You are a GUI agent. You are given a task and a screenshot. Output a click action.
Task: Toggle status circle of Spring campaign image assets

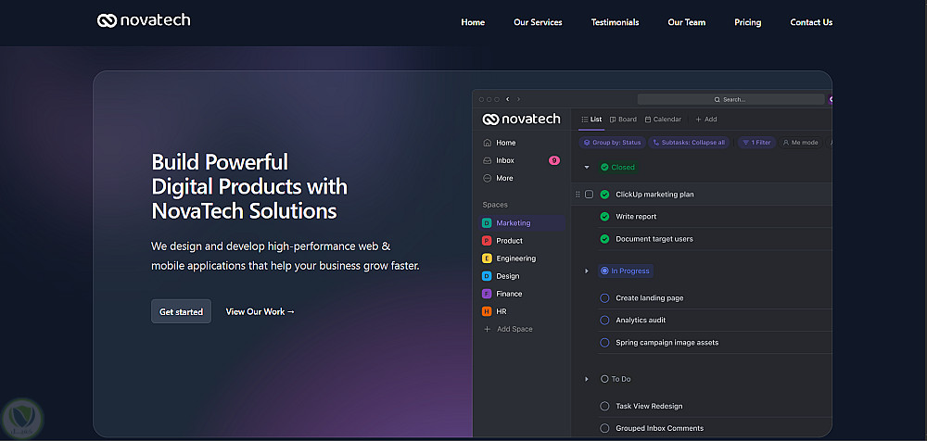tap(604, 342)
